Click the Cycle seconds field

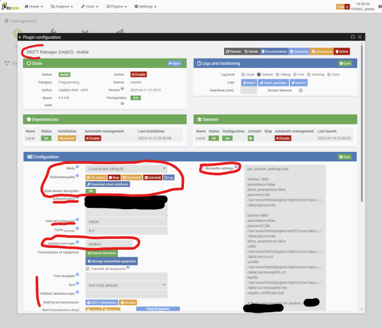(126, 231)
